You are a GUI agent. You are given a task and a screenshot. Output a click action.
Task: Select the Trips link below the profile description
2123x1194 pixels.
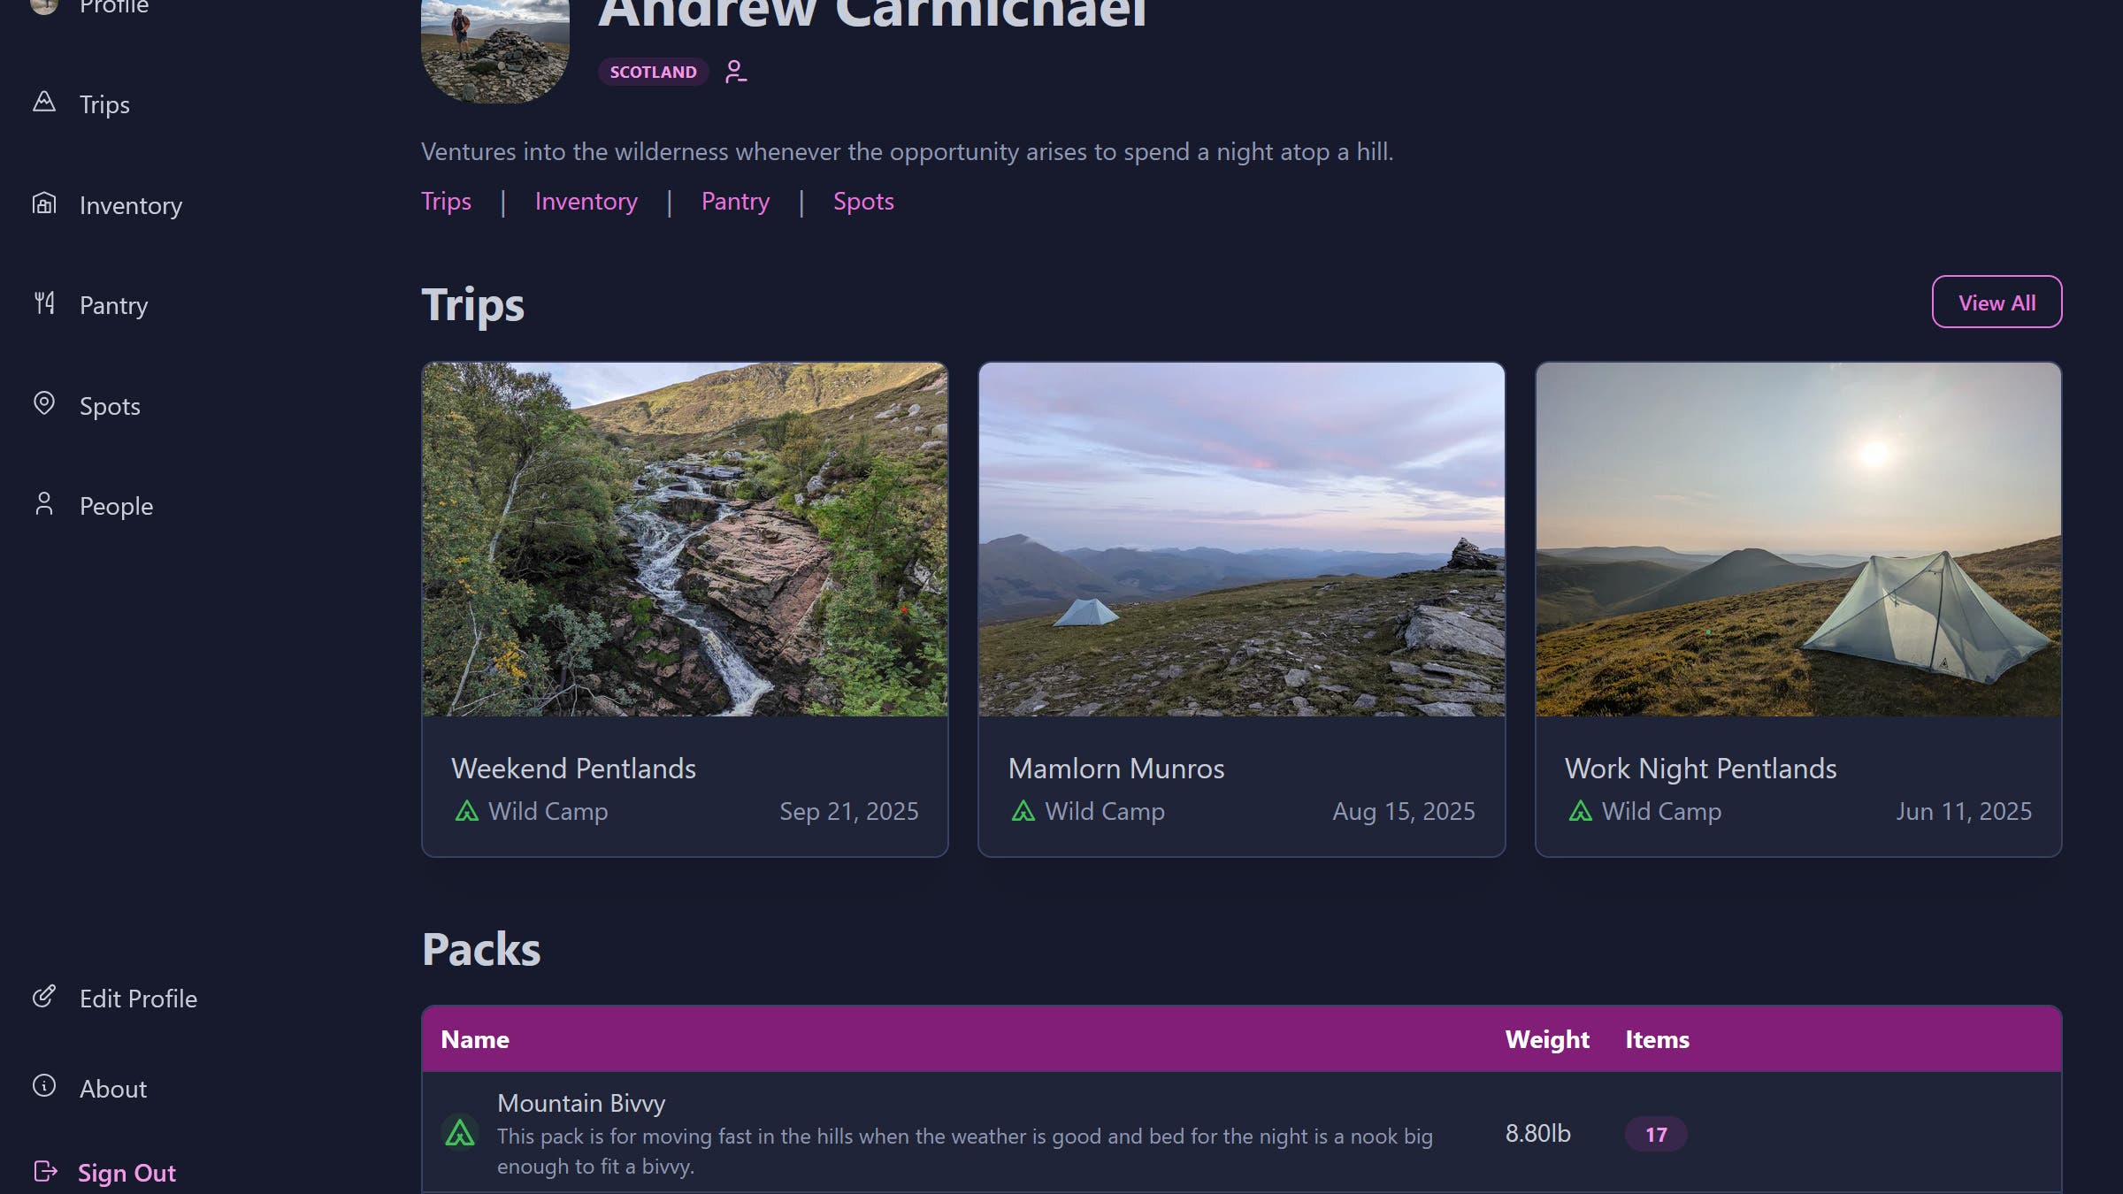[x=446, y=202]
